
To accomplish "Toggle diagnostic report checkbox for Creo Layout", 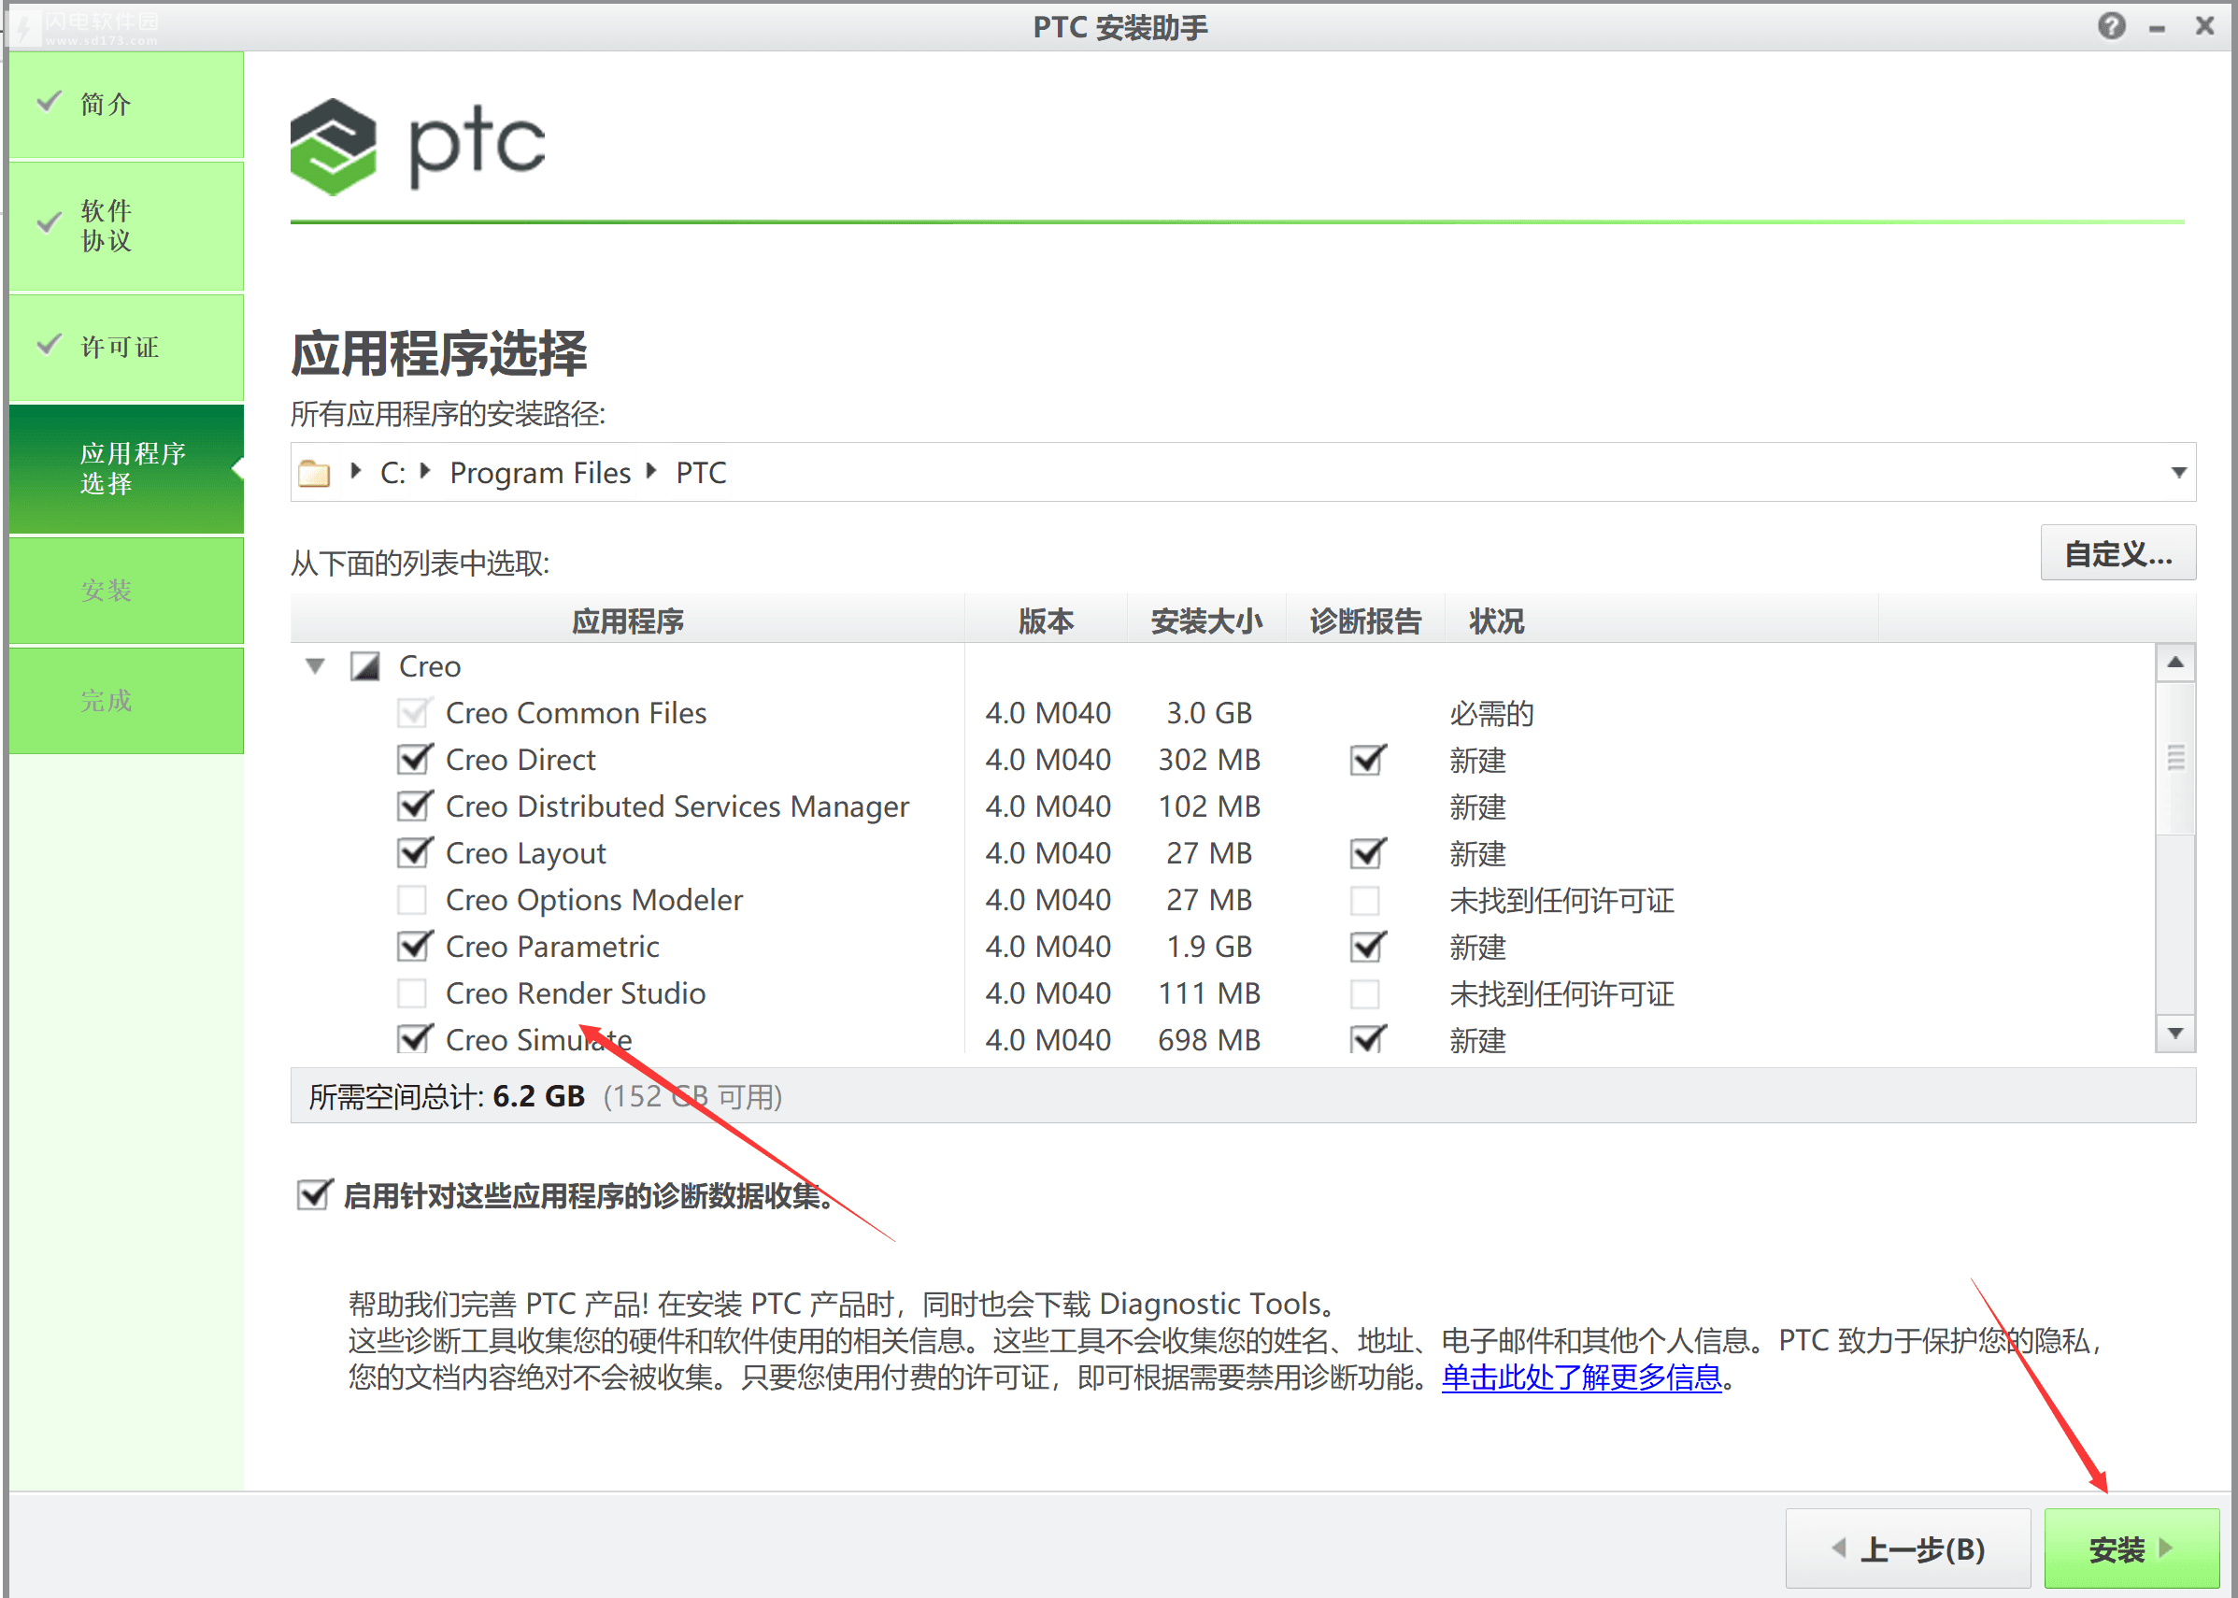I will (x=1365, y=853).
